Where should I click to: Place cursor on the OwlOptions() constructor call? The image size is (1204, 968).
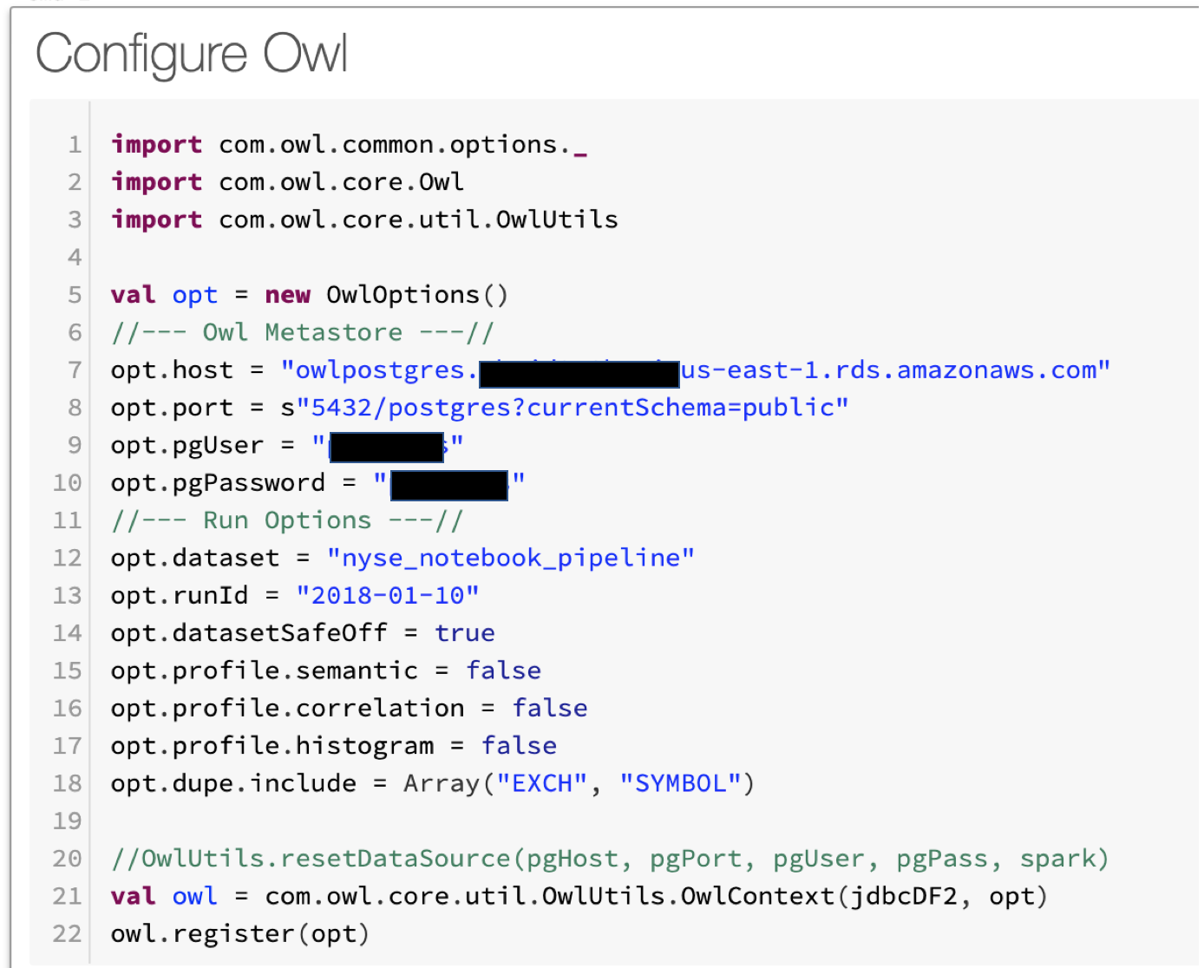click(416, 295)
